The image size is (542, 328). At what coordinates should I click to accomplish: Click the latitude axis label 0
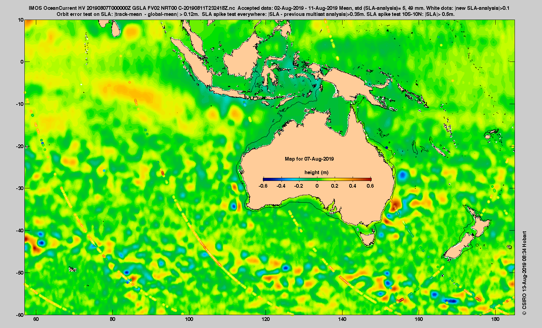pyautogui.click(x=22, y=62)
